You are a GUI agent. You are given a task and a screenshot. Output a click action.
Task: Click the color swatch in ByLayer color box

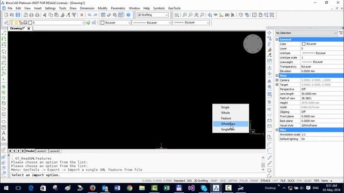(x=103, y=23)
